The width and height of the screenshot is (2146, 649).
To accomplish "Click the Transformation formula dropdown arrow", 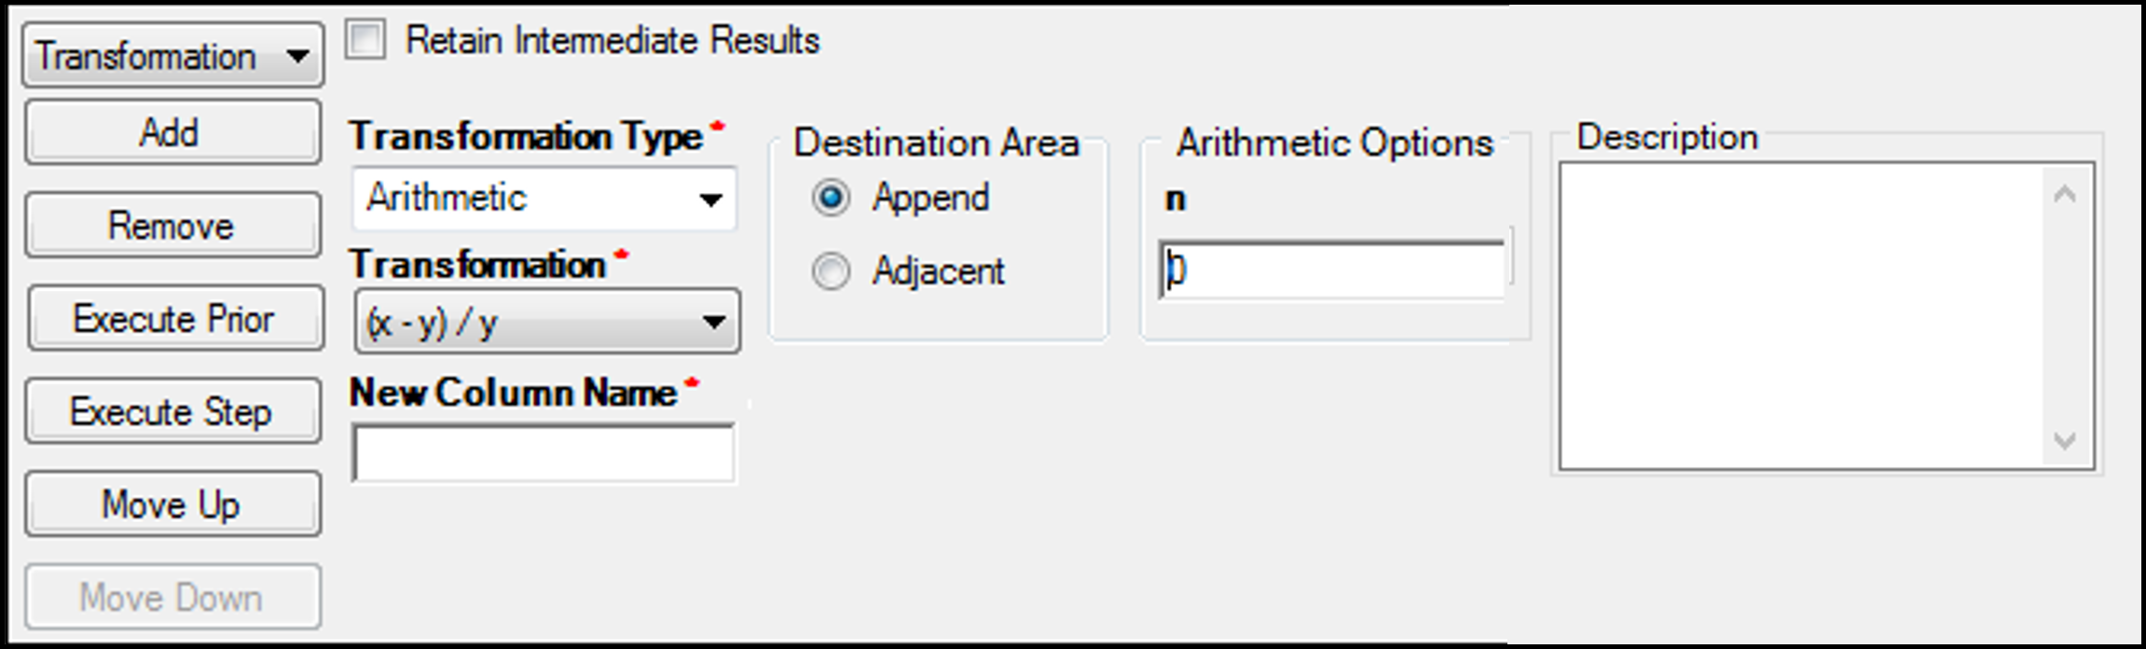I will 714,323.
